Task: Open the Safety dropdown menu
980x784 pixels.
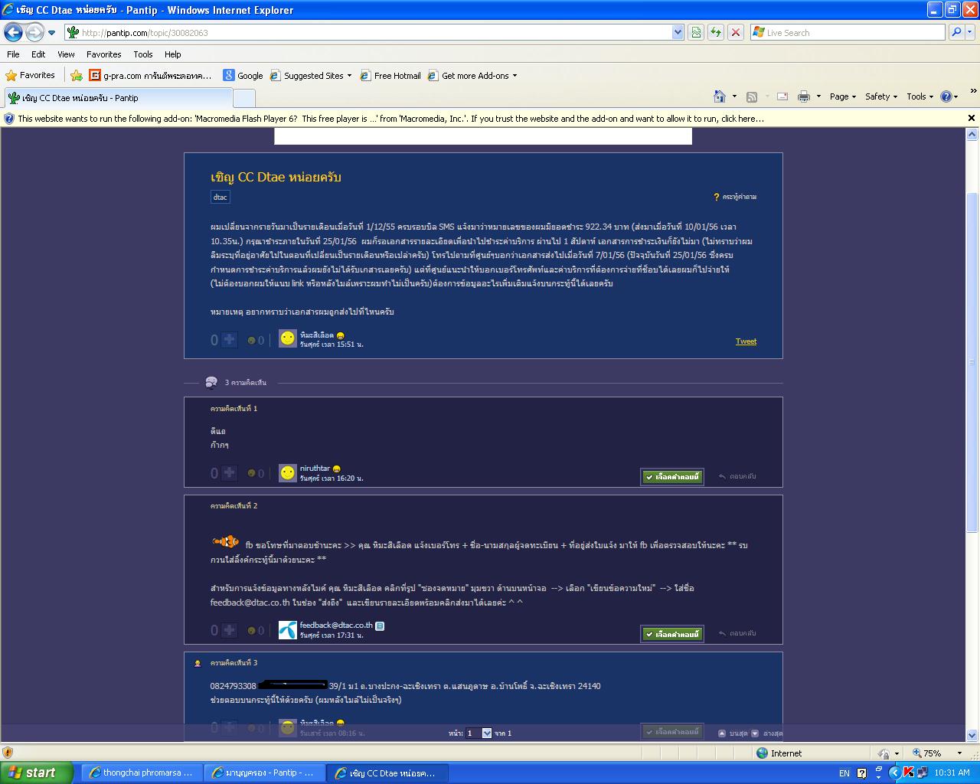Action: (881, 96)
